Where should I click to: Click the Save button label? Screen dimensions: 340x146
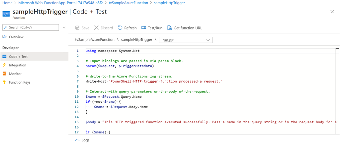click(85, 28)
